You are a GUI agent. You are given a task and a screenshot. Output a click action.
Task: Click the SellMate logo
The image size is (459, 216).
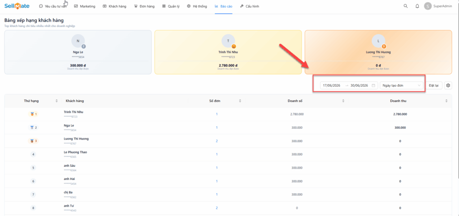point(17,6)
